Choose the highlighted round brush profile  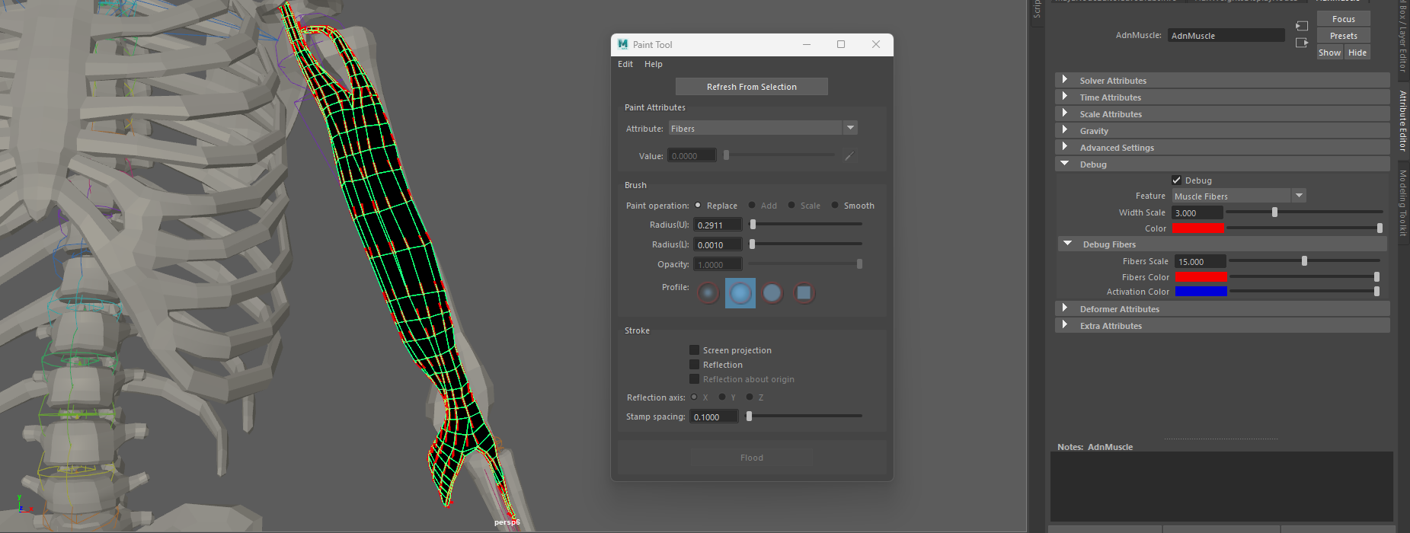tap(740, 293)
